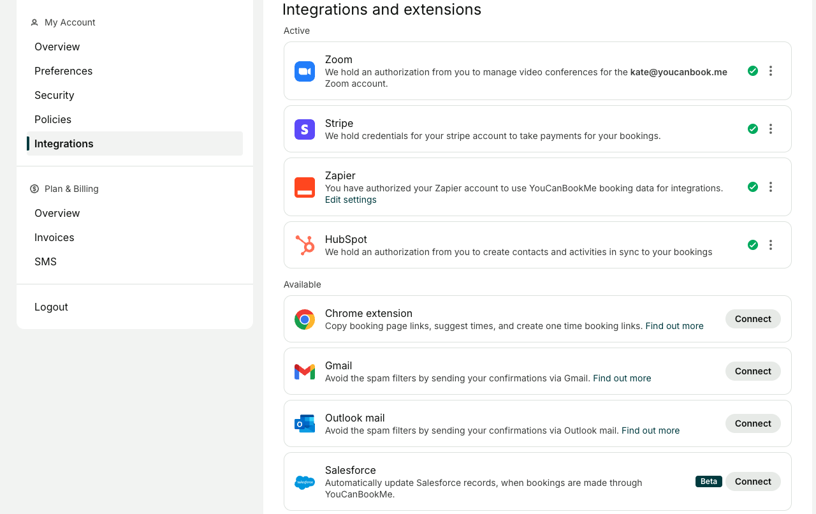Connect Gmail integration

click(x=753, y=371)
